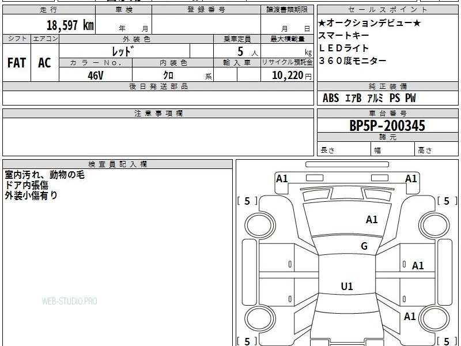Click the ★オークションデビュー★ line
Viewport: 461px width, 346px height.
coord(369,22)
